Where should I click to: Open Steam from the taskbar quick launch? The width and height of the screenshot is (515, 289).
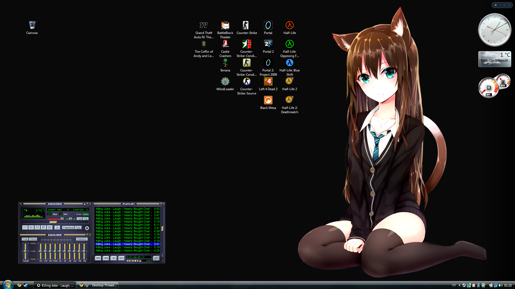tap(26, 285)
